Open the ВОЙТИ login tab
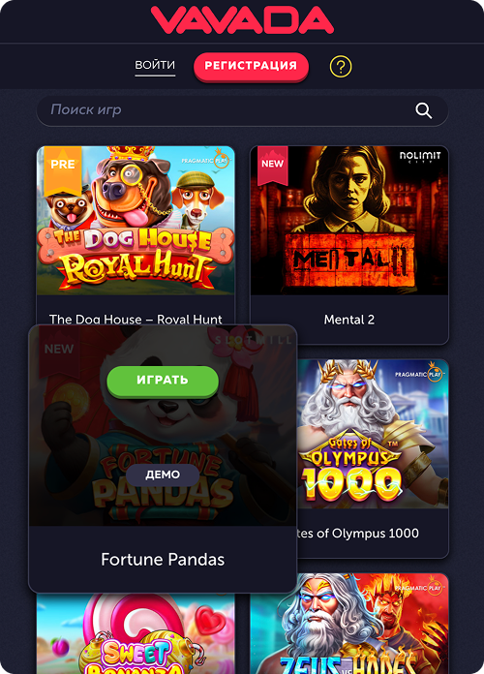Viewport: 484px width, 674px height. click(x=155, y=66)
